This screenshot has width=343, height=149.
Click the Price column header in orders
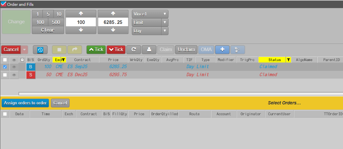[113, 60]
